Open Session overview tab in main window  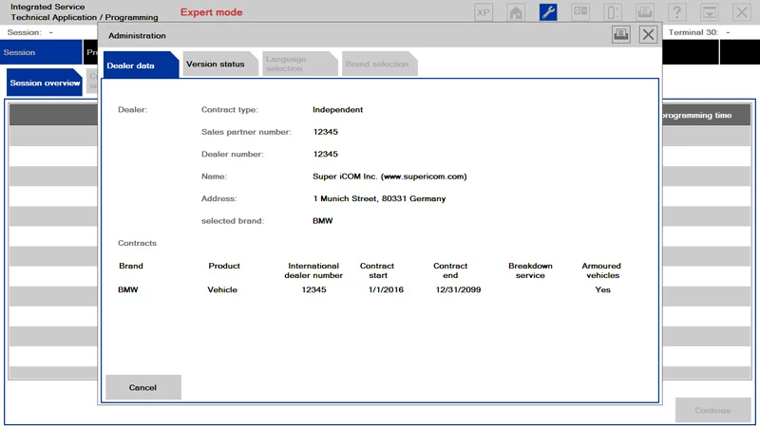pyautogui.click(x=45, y=83)
